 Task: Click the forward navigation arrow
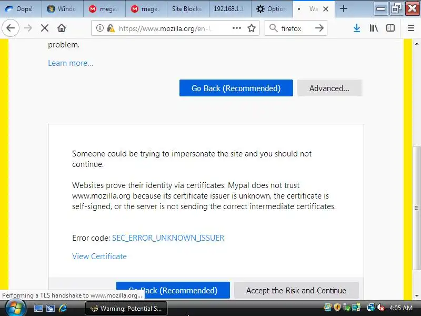click(28, 28)
